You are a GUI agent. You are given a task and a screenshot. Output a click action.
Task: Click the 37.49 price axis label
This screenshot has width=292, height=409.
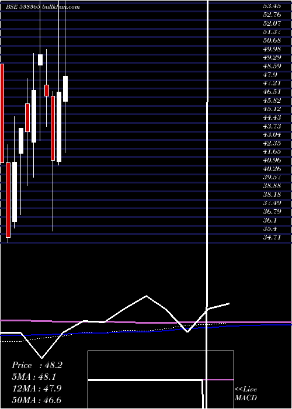(272, 203)
